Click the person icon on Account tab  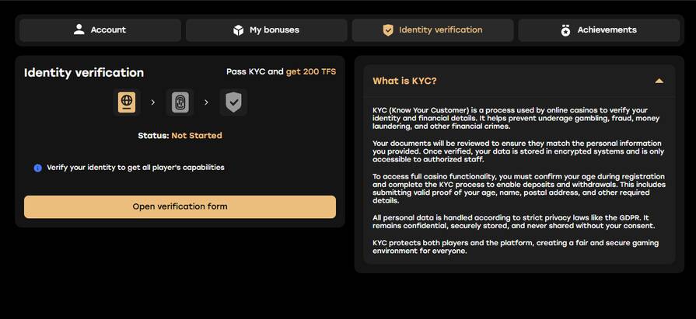[79, 29]
